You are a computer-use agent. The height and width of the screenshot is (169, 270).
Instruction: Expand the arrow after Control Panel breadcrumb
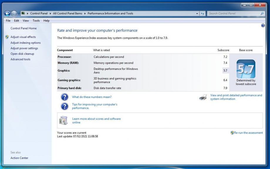tap(50, 13)
